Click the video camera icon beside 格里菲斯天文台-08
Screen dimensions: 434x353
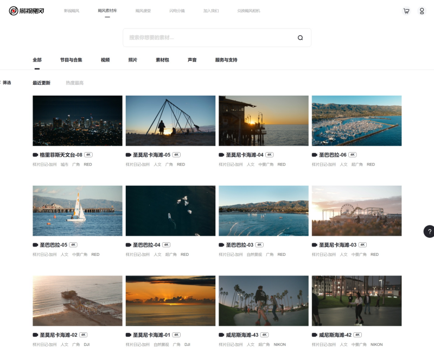[x=35, y=155]
